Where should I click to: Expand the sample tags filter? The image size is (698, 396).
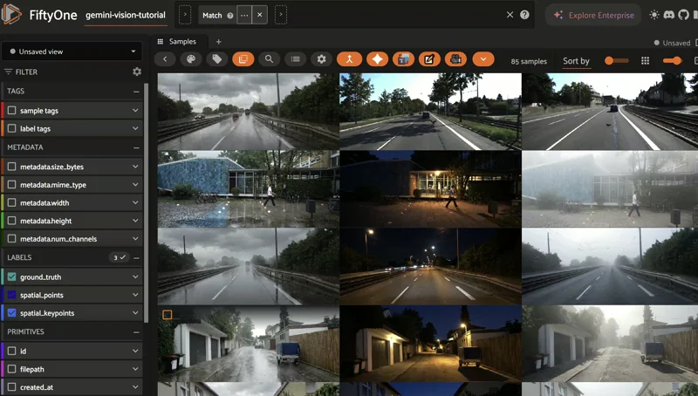pos(135,111)
